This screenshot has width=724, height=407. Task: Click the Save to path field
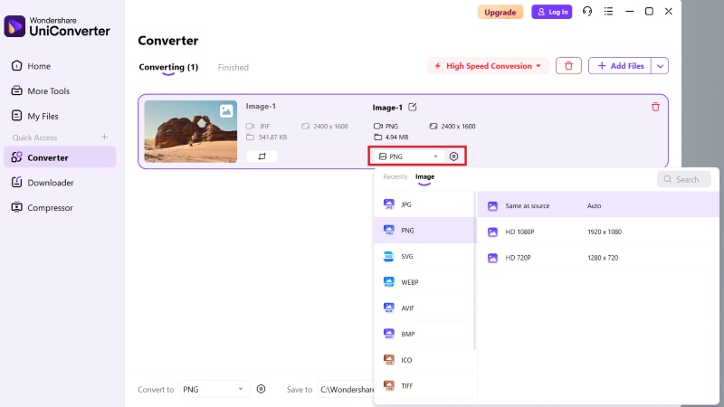[x=346, y=390]
